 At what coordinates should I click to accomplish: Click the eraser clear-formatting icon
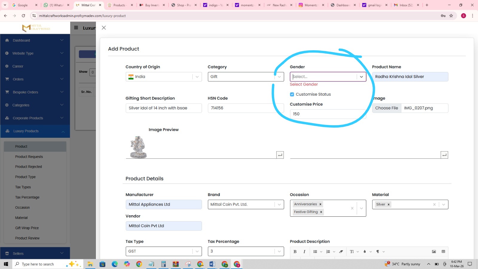tap(341, 252)
